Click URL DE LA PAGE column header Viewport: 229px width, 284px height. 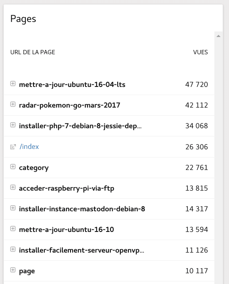tap(33, 52)
